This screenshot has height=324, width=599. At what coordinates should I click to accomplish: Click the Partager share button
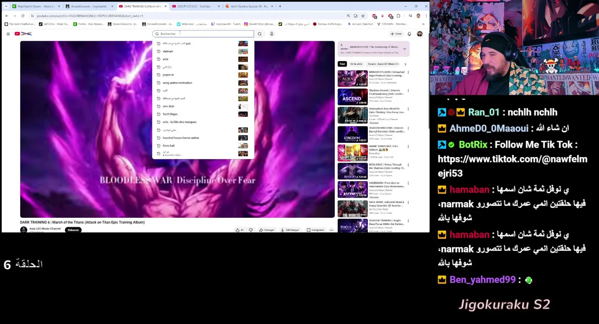(x=267, y=230)
